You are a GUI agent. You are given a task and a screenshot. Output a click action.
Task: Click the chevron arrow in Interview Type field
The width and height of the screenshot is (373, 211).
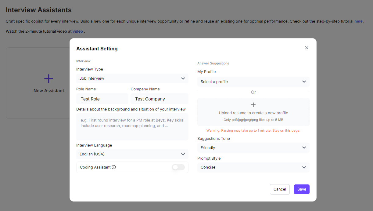tap(183, 78)
